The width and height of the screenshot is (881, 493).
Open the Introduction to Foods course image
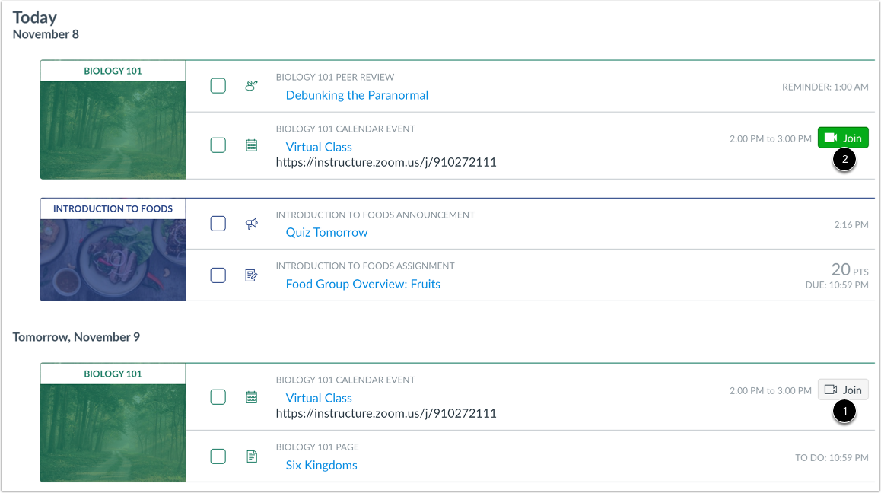[113, 259]
